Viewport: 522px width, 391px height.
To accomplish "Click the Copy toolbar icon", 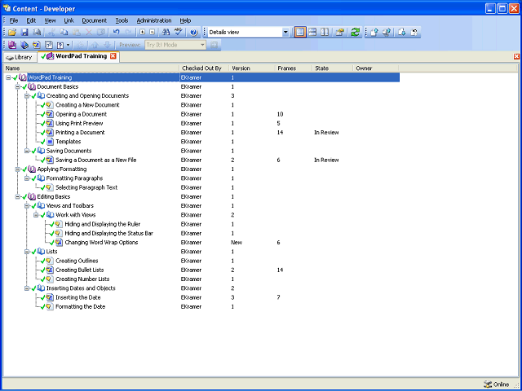I will pyautogui.click(x=64, y=33).
